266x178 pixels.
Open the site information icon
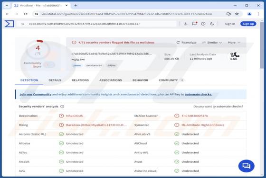[37, 14]
